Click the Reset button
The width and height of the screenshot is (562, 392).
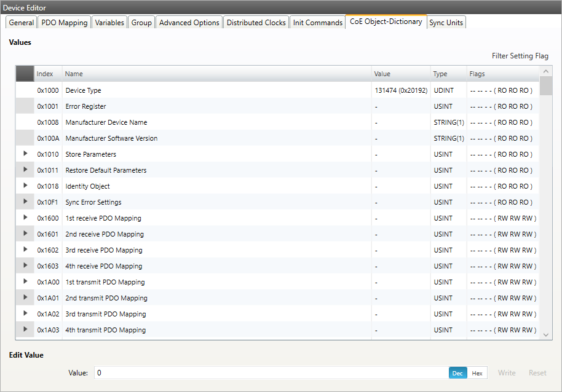pos(537,373)
